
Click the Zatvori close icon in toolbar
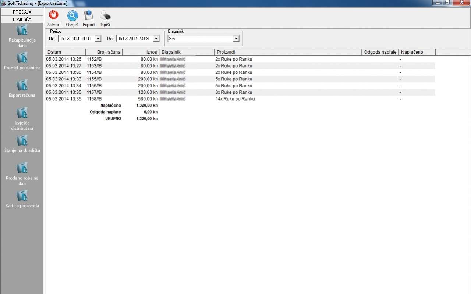tap(54, 15)
